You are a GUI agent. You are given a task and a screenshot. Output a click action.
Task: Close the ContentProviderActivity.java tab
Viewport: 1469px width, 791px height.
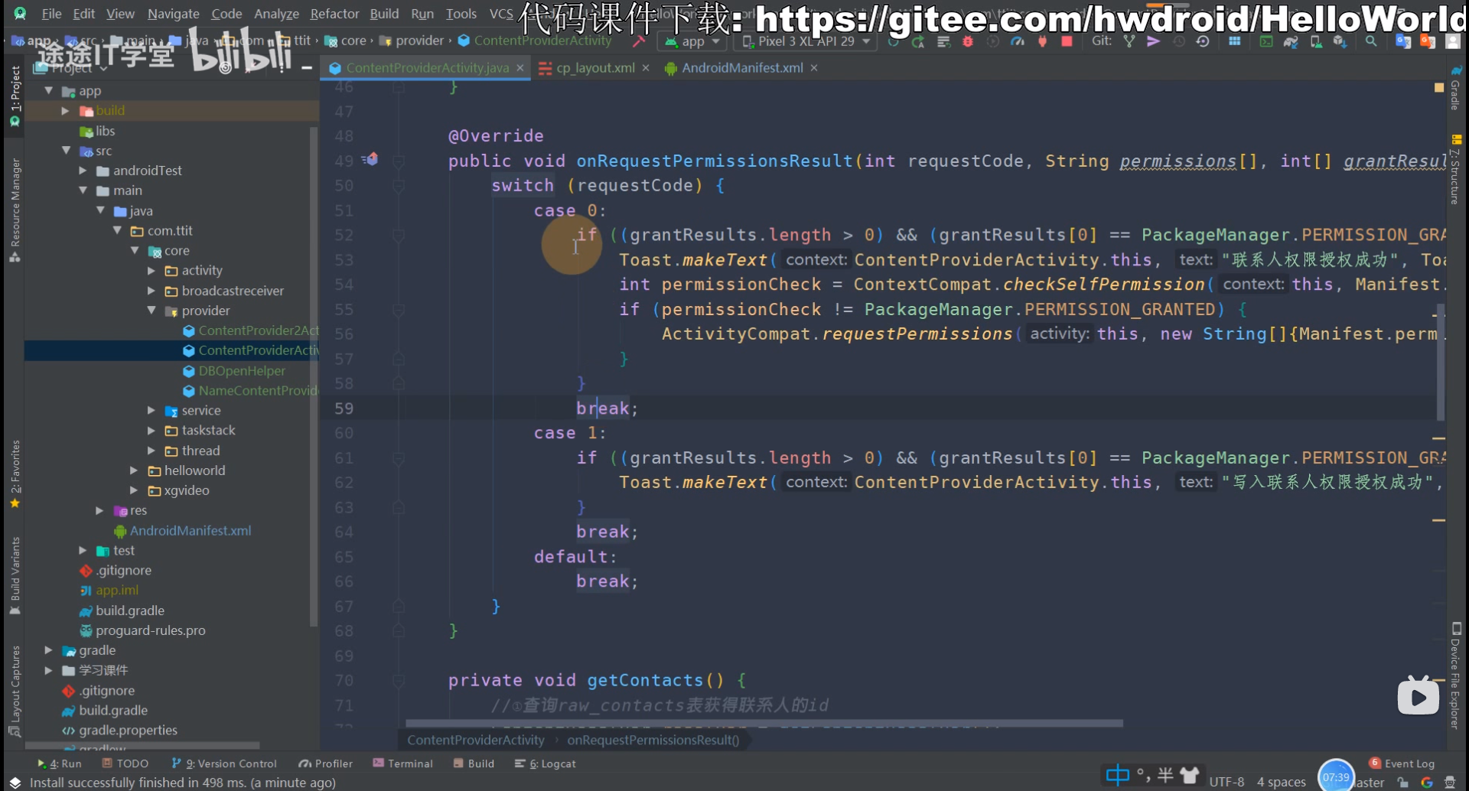tap(520, 68)
